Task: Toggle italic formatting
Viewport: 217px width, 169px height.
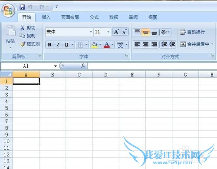Action: pyautogui.click(x=58, y=45)
